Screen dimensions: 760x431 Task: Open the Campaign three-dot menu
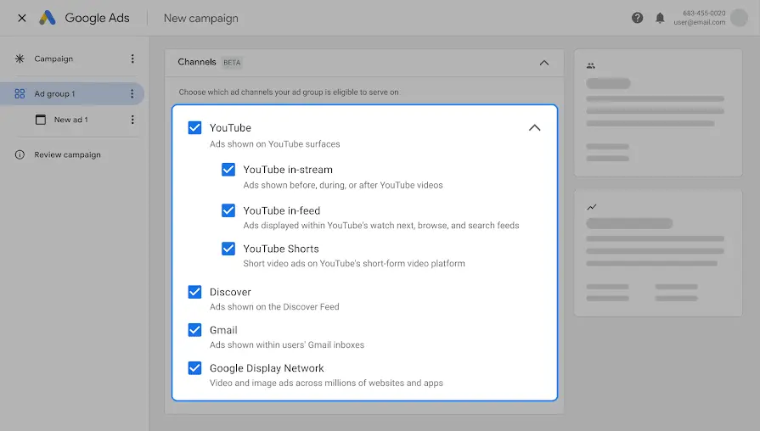pyautogui.click(x=132, y=59)
